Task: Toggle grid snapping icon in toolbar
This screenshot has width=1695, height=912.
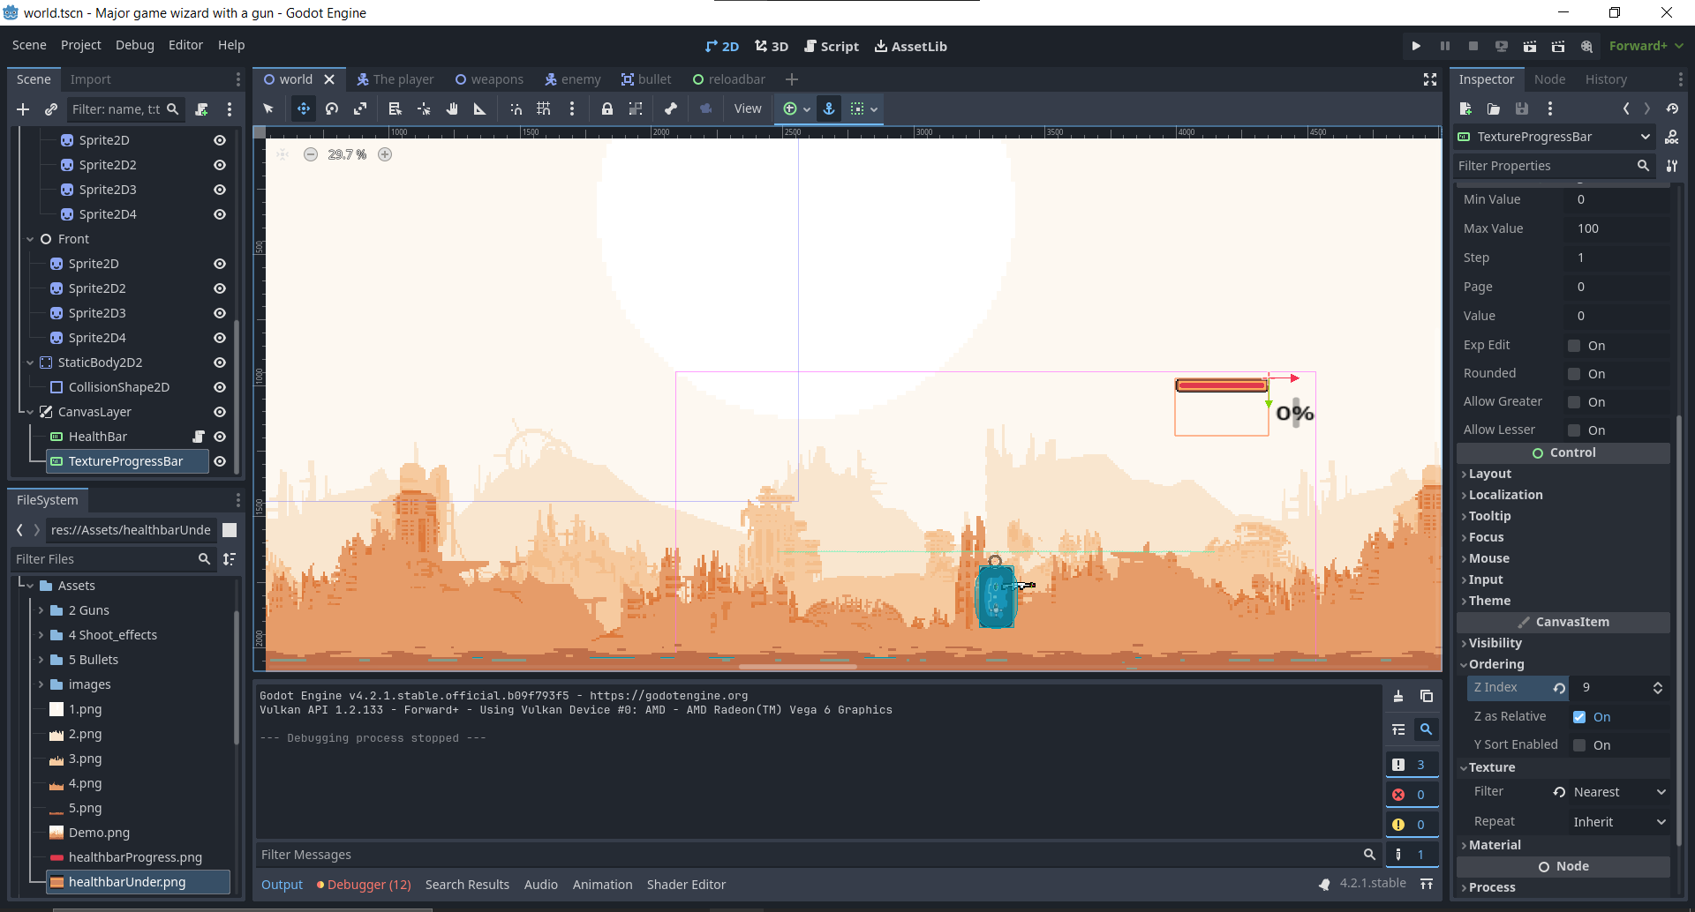Action: 544,108
